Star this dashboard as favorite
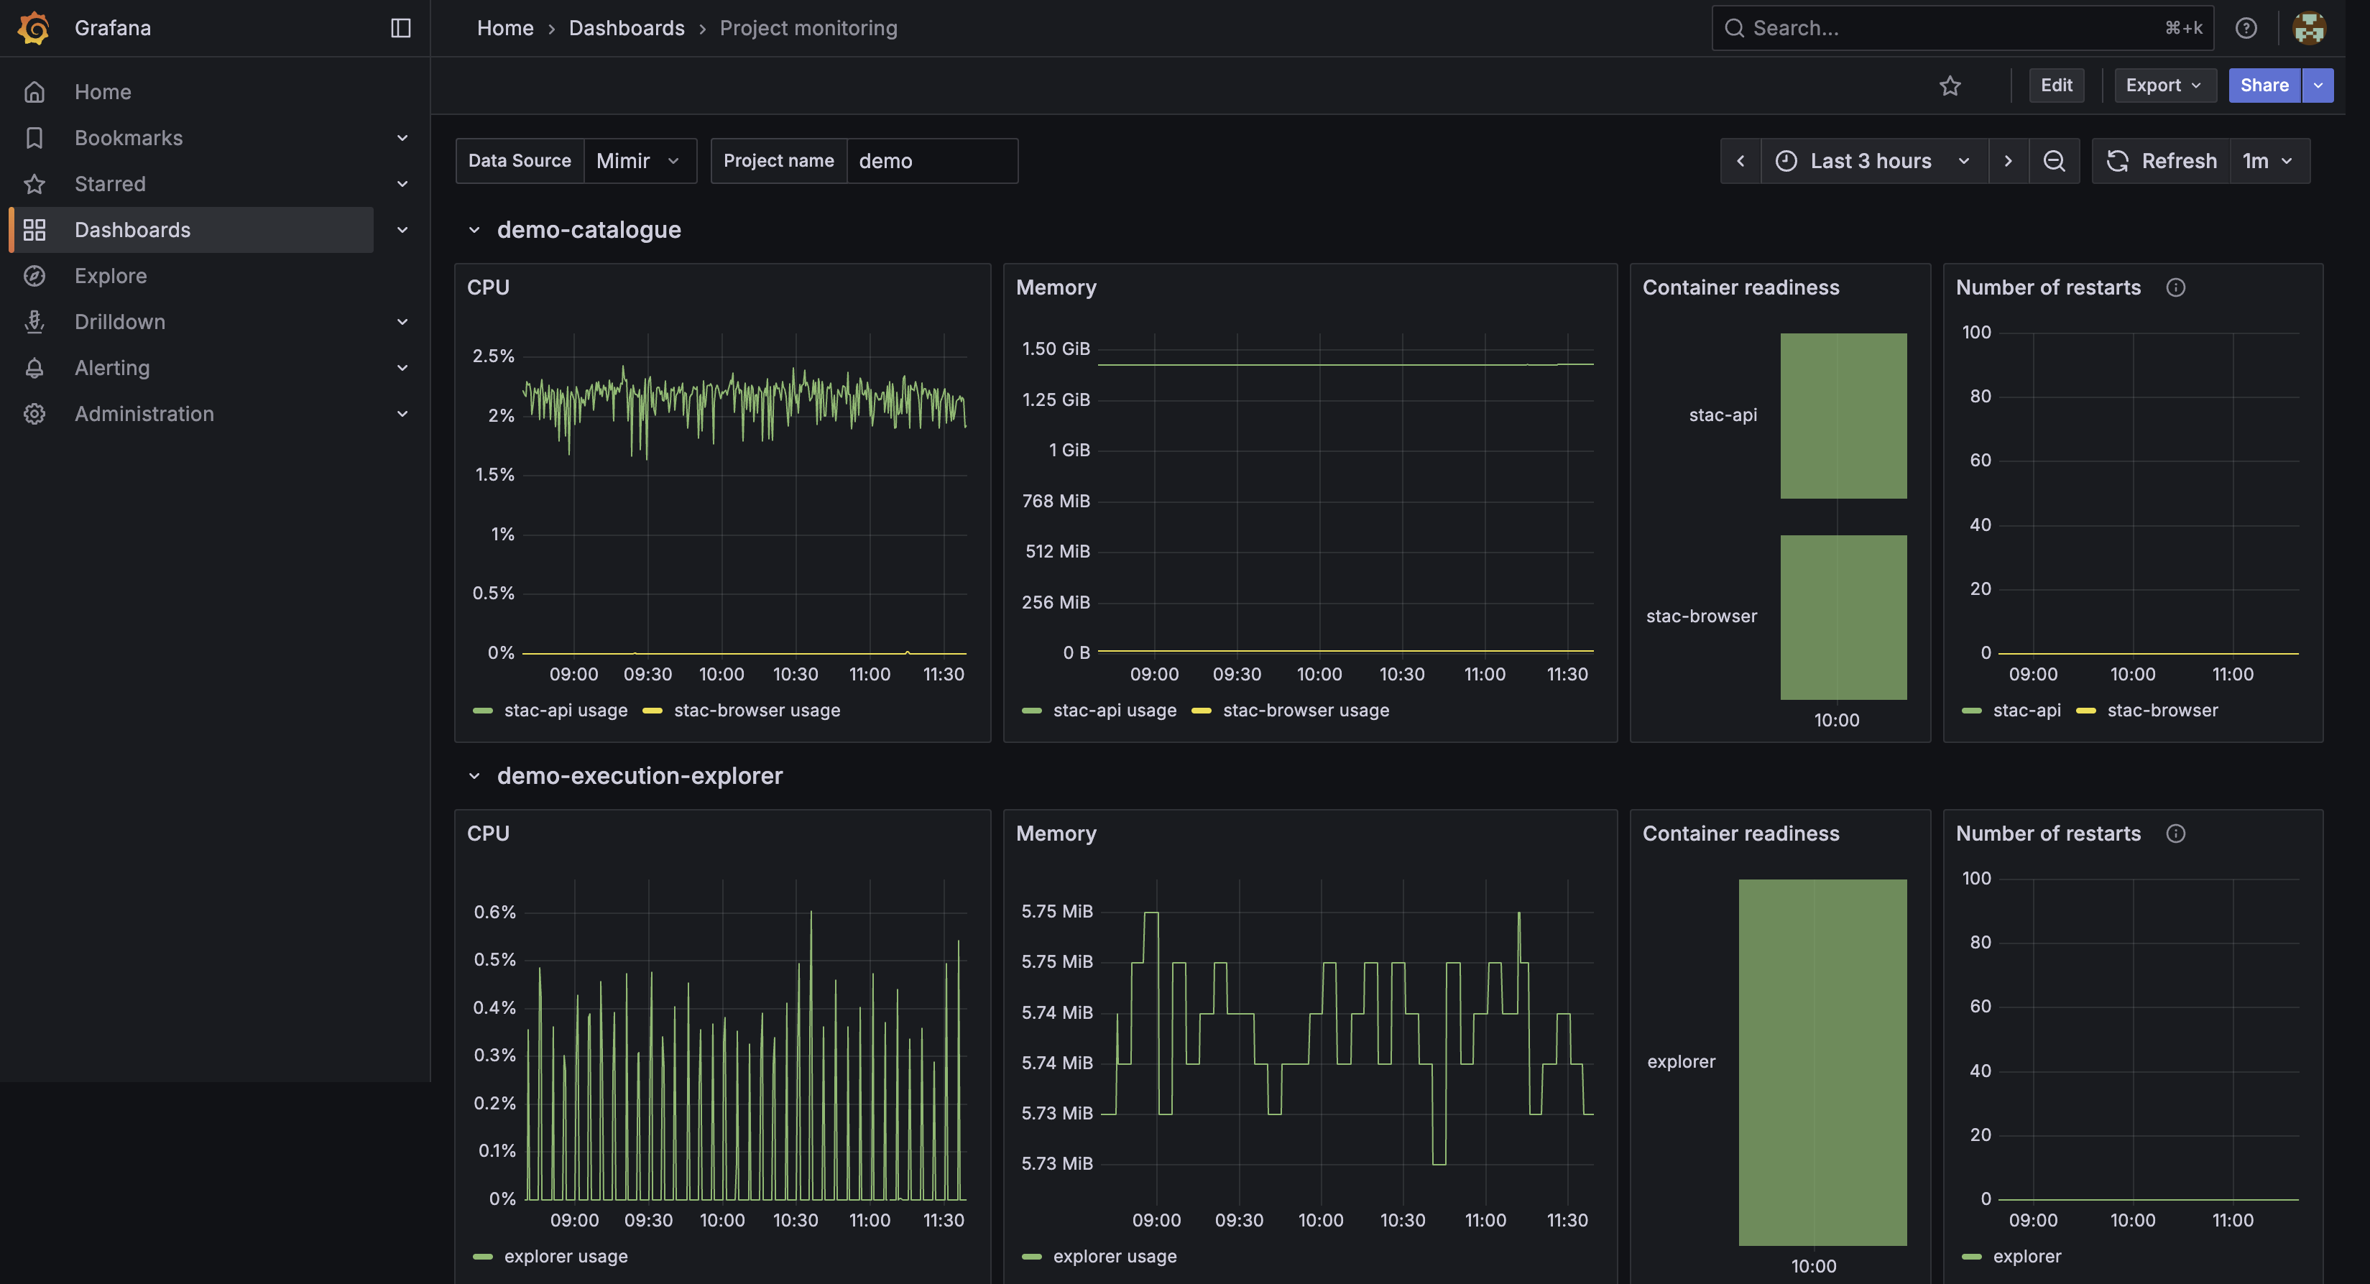2370x1284 pixels. pos(1950,86)
